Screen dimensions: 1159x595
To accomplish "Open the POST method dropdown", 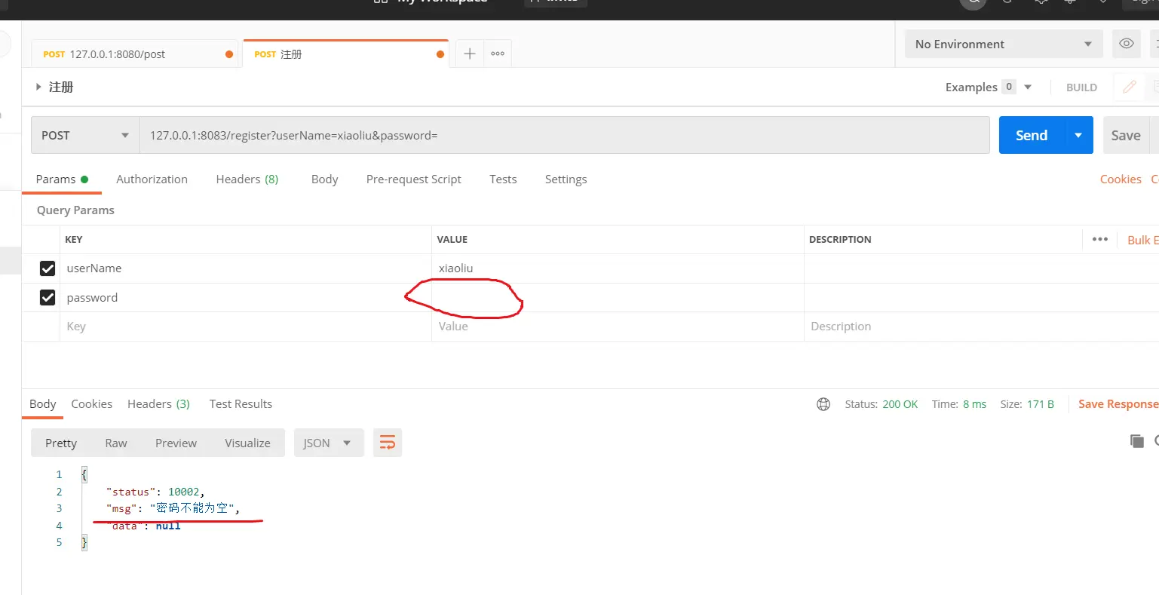I will (85, 135).
